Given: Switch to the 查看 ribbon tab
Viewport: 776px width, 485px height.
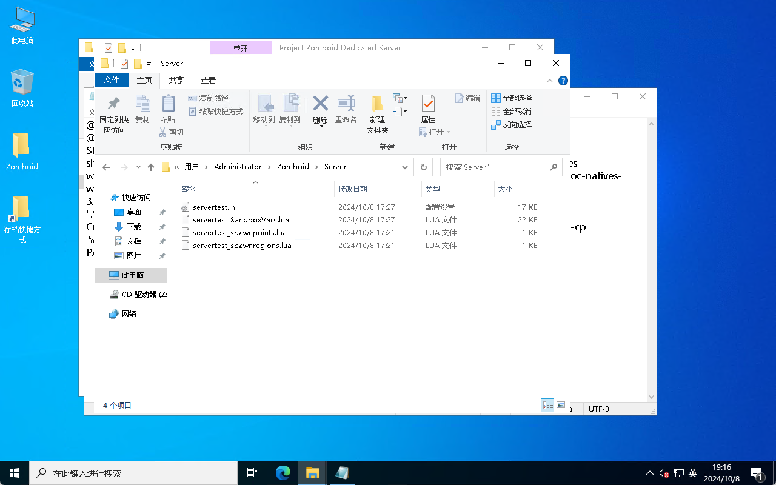Looking at the screenshot, I should (209, 80).
